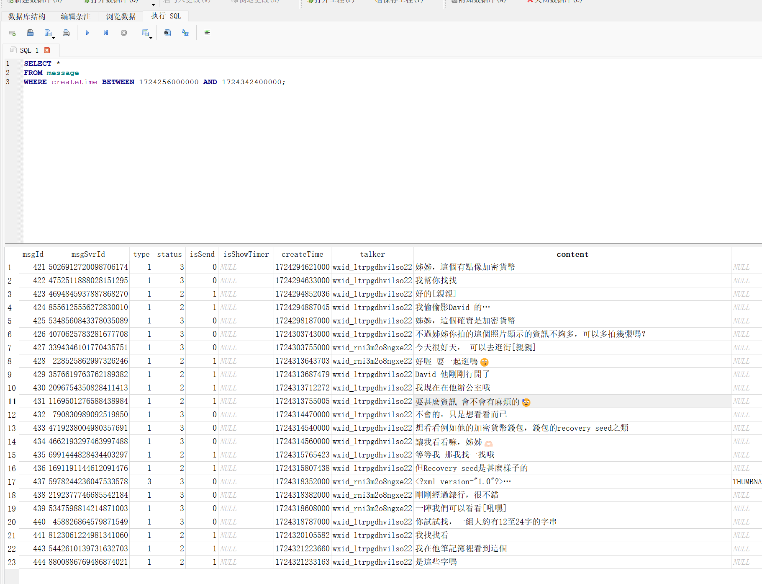Open find in the SQL editor
The height and width of the screenshot is (584, 762).
[167, 33]
